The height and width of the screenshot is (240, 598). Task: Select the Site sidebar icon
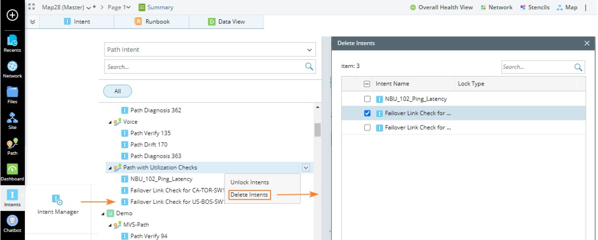click(x=12, y=120)
